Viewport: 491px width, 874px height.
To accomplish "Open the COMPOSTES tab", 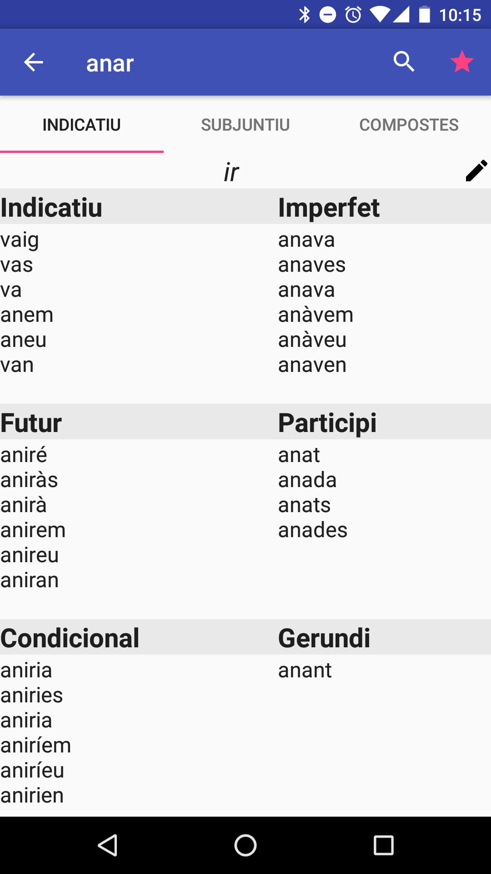I will click(409, 125).
